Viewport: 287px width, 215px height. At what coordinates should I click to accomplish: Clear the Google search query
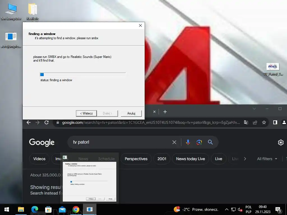pos(174,142)
